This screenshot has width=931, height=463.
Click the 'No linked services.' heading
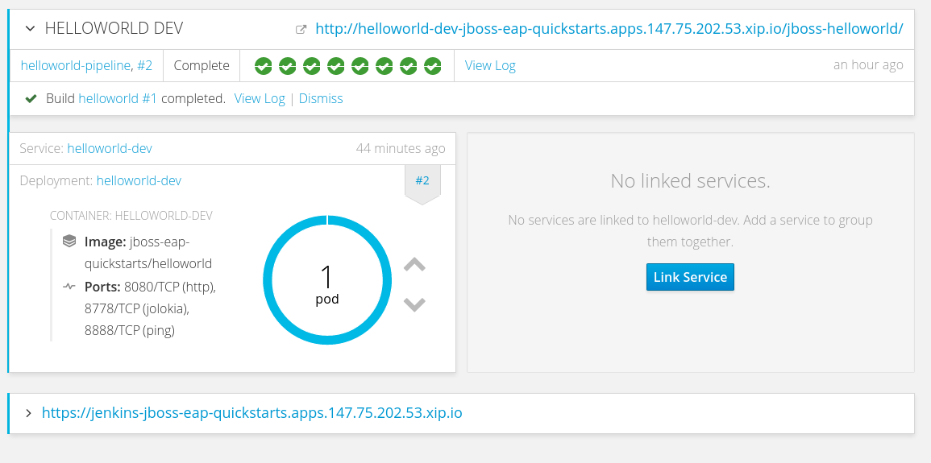[690, 181]
